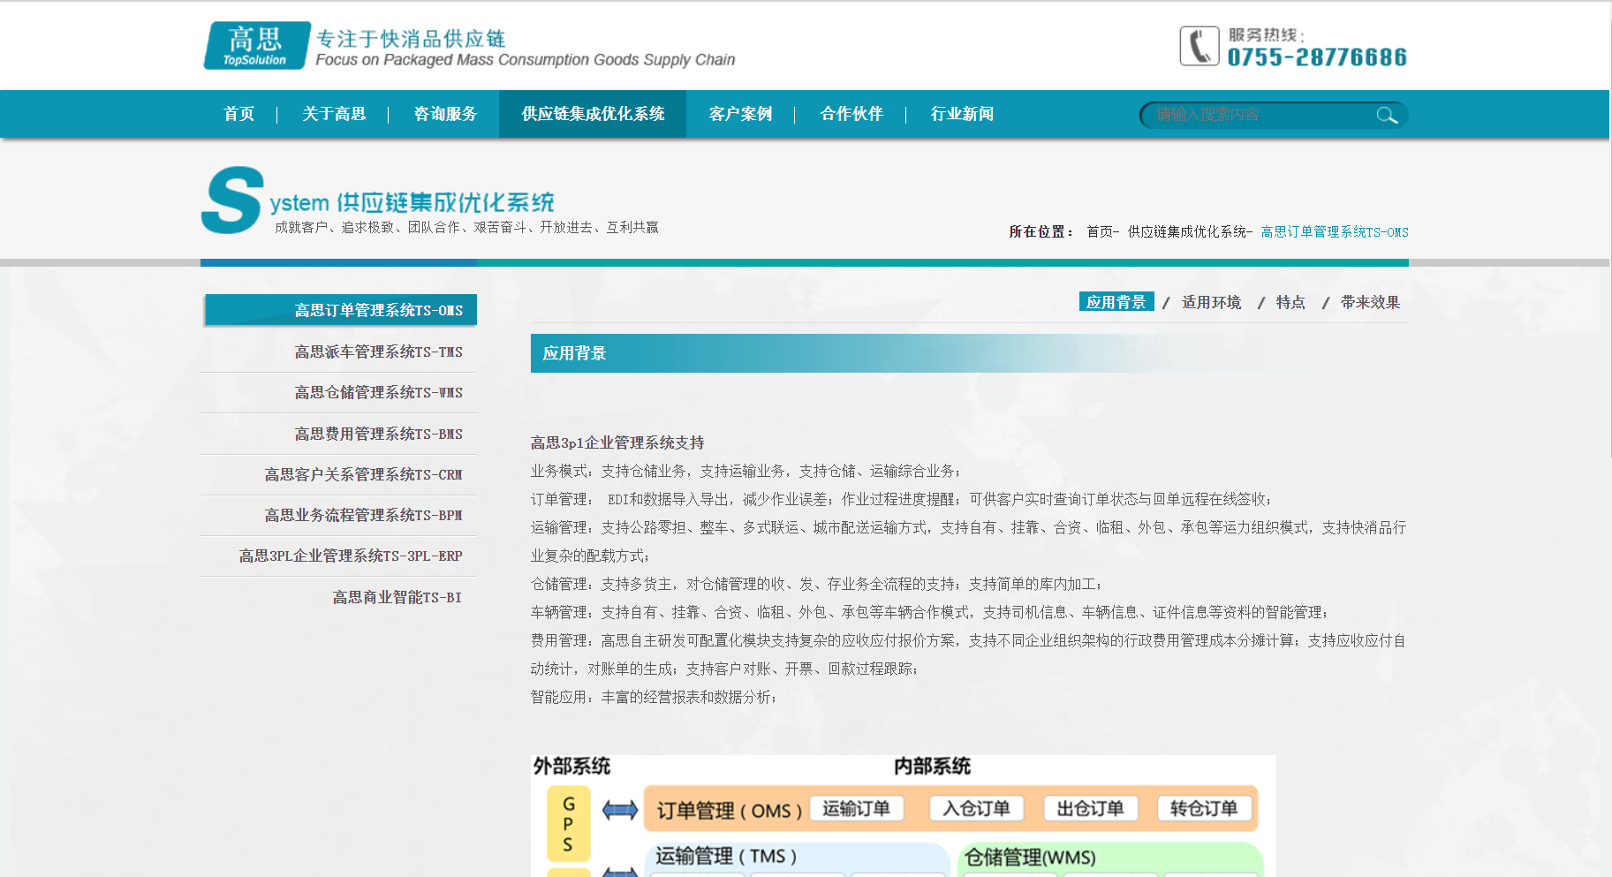Click the GPS block in diagram

tap(568, 823)
